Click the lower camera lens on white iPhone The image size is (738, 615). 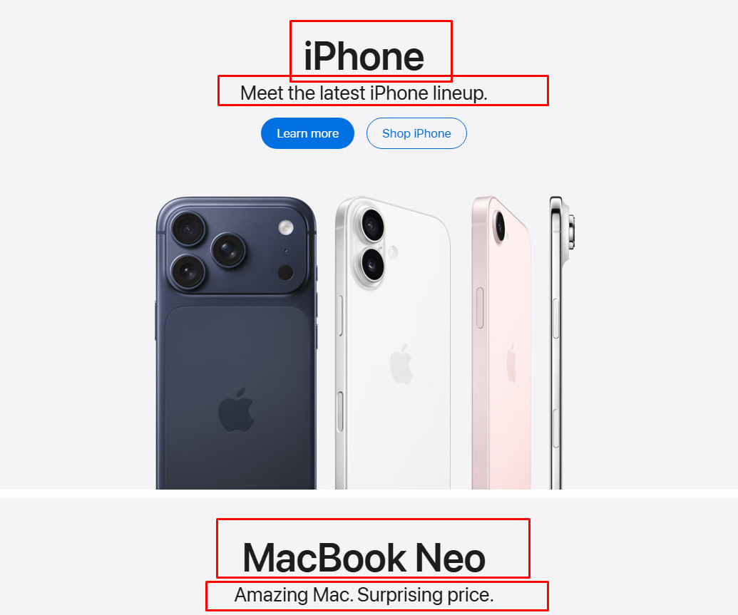click(372, 264)
